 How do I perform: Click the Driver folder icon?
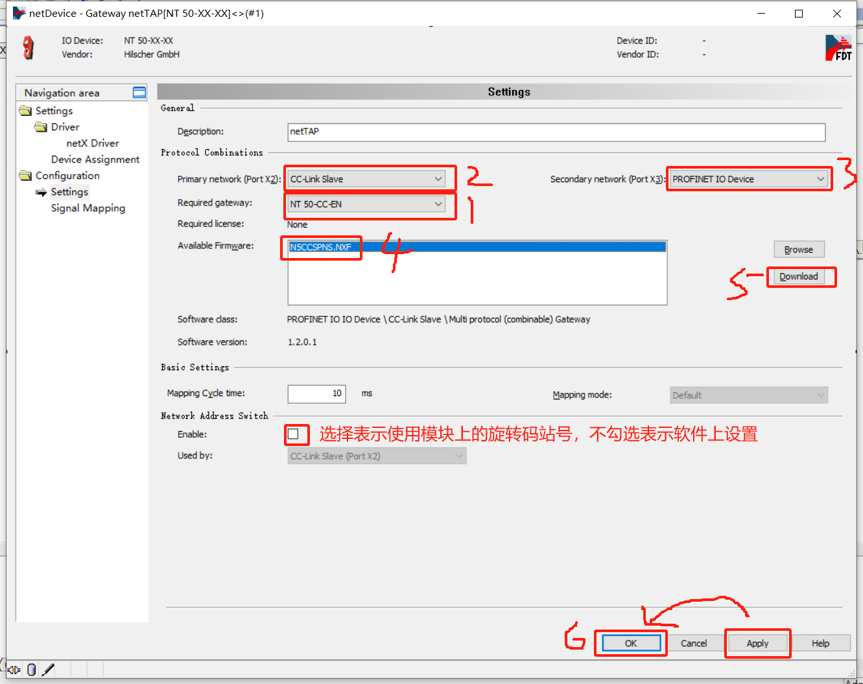coord(41,127)
